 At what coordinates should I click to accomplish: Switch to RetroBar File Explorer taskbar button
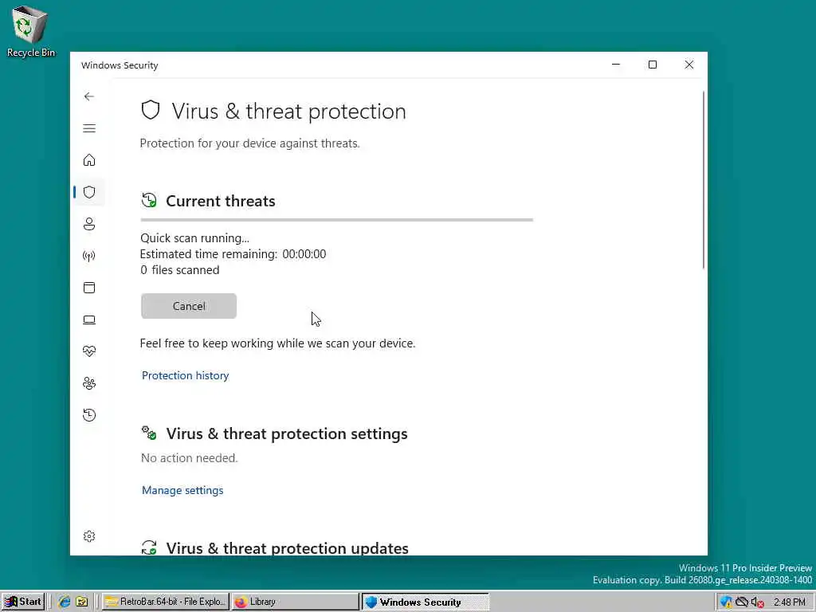(x=166, y=602)
